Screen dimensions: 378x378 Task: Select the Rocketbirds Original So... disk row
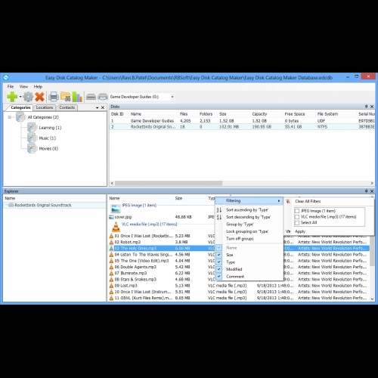[x=242, y=127]
